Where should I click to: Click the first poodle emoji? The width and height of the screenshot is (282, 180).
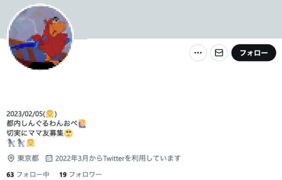(11, 143)
